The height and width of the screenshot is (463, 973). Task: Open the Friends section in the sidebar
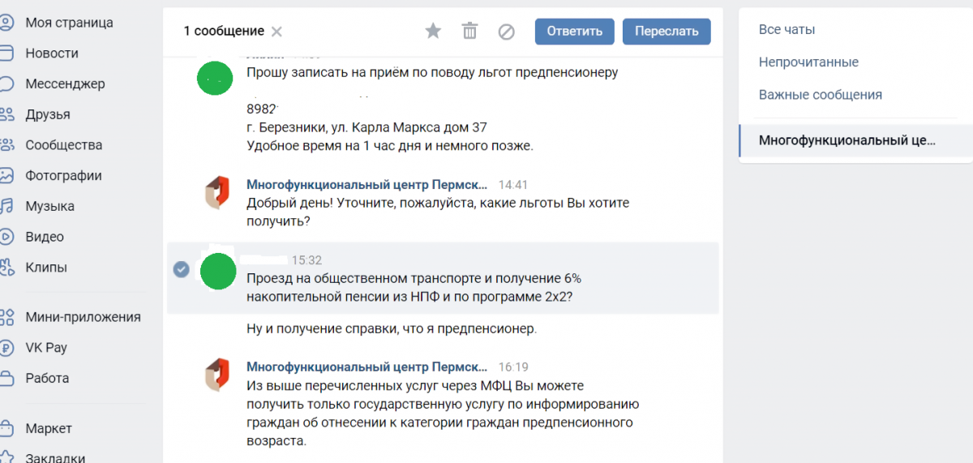coord(47,114)
